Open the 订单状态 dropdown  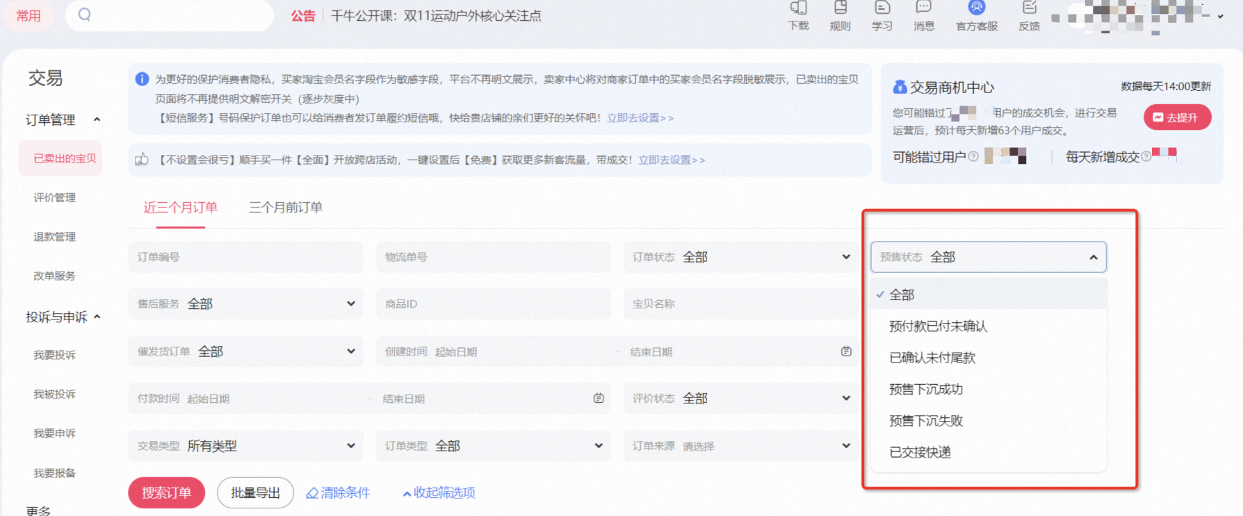(740, 257)
